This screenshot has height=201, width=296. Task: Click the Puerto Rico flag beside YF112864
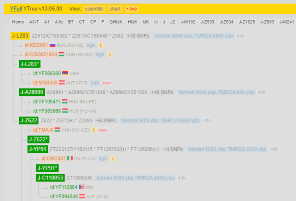pyautogui.click(x=81, y=187)
